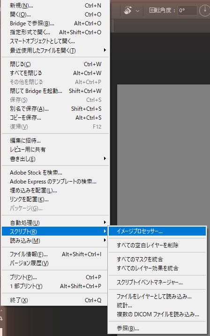
Task: Run すべてのレイヤー効果を統合 script
Action: [157, 268]
